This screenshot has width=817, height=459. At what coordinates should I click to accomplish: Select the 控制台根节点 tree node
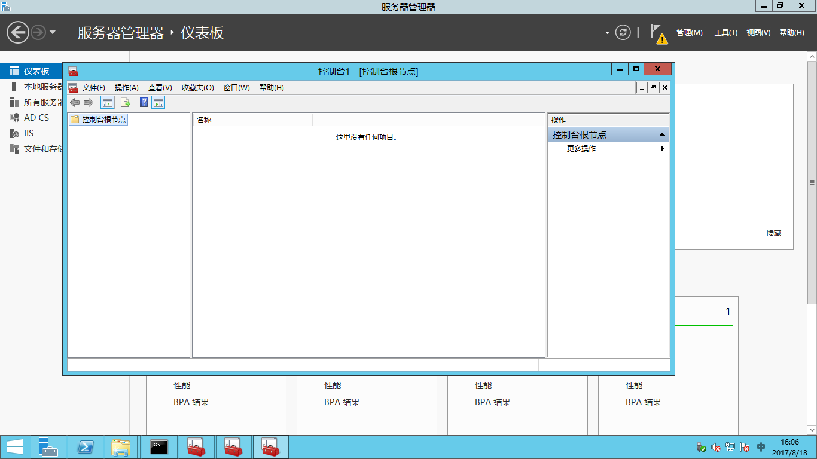tap(104, 120)
